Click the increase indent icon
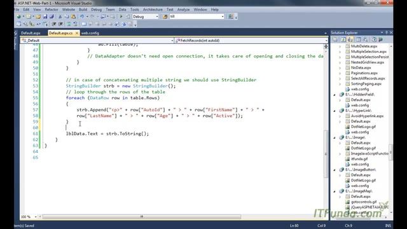The width and height of the screenshot is (407, 229). point(60,24)
